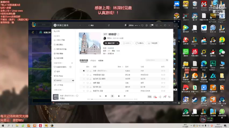Open the lyrics display button
Screen dimensions: 229x128
click(x=125, y=96)
